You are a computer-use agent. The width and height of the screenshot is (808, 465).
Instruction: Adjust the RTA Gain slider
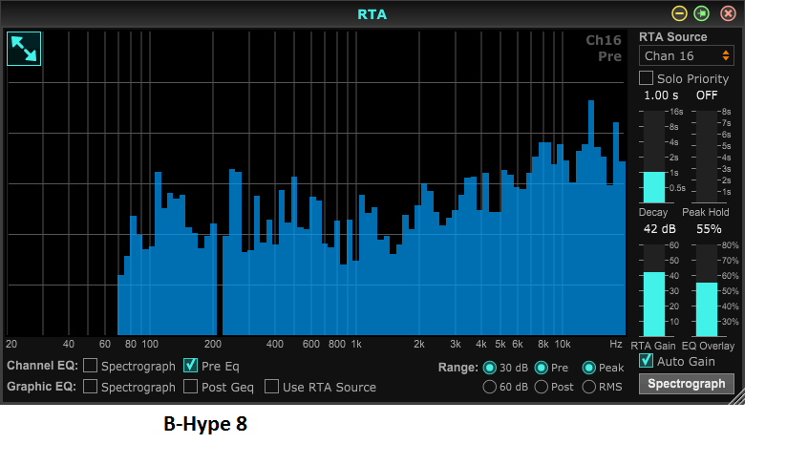click(654, 290)
